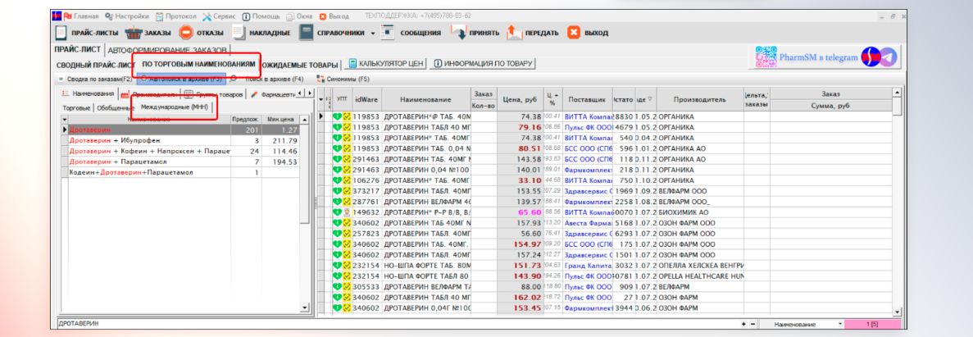Click Информация по товару button
The height and width of the screenshot is (337, 973).
point(483,64)
